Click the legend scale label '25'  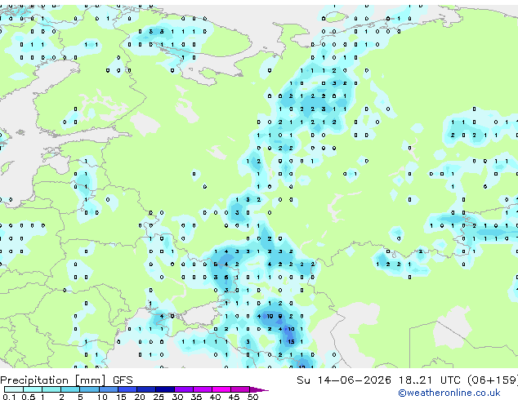click(x=159, y=397)
